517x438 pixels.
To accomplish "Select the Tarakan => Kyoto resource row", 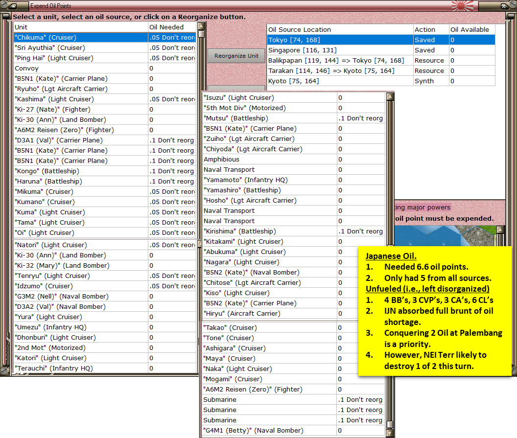I will click(x=381, y=70).
